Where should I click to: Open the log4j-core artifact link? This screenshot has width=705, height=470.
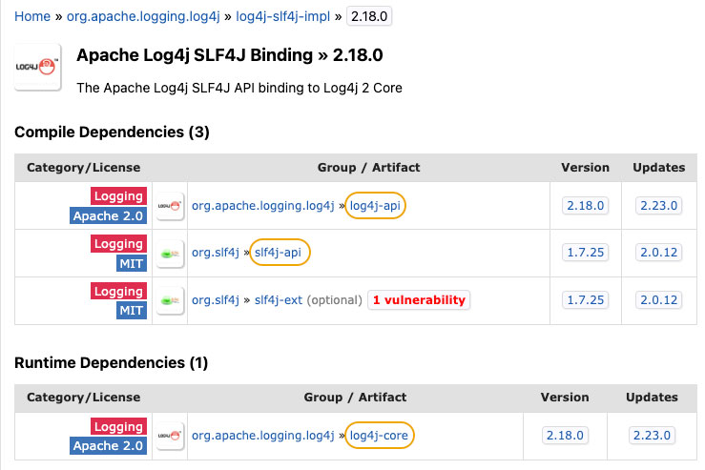point(379,436)
